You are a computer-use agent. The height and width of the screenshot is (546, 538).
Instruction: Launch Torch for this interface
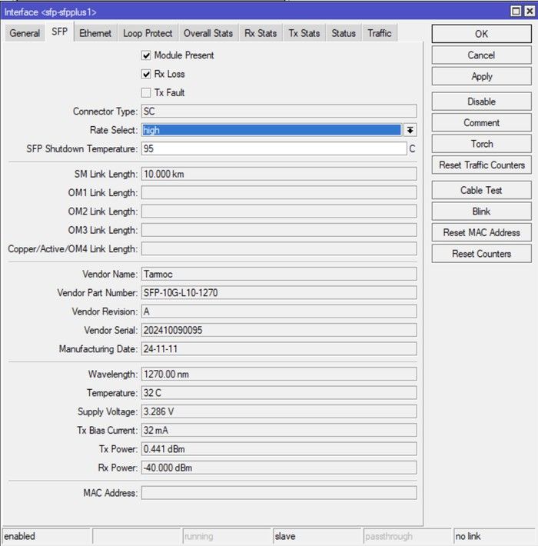pos(481,144)
